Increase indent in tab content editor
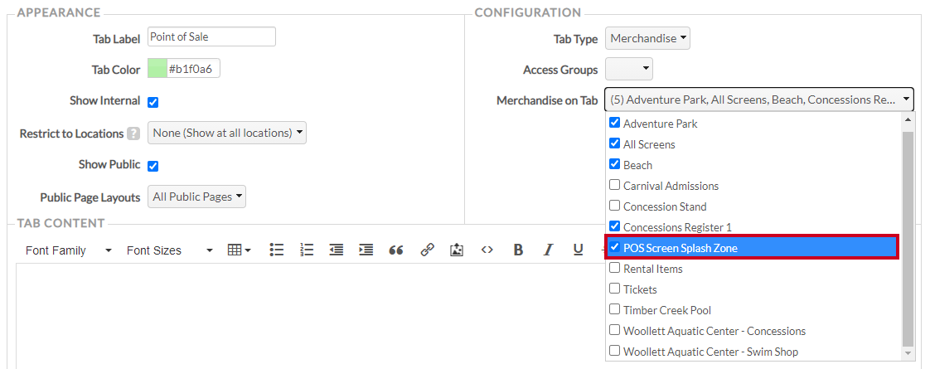This screenshot has height=369, width=930. pyautogui.click(x=366, y=250)
